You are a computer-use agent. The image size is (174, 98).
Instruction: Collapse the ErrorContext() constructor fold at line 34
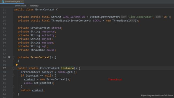point(13,57)
